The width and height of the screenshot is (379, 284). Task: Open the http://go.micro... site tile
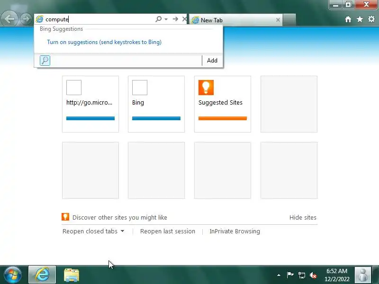pyautogui.click(x=90, y=104)
